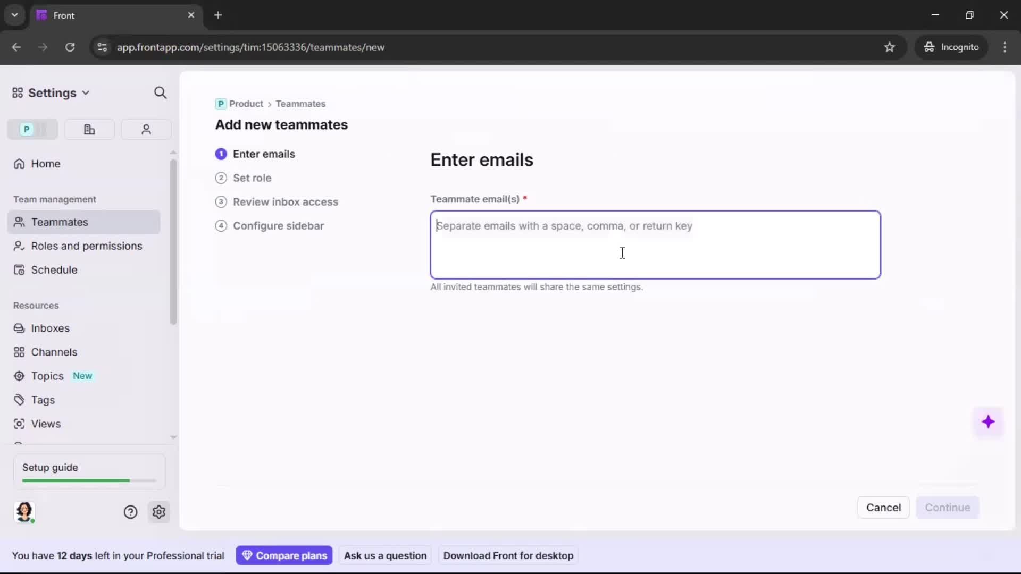Open search in the Settings sidebar
The image size is (1021, 574).
click(x=160, y=92)
